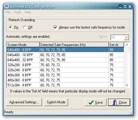Select the 640x480 - 16 BPP row

(65, 55)
